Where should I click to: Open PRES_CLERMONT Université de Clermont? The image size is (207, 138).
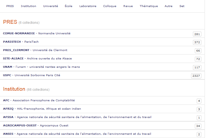point(35,50)
